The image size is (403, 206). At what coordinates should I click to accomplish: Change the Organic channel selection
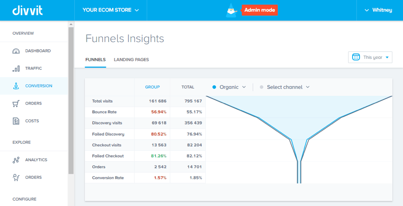pyautogui.click(x=229, y=87)
